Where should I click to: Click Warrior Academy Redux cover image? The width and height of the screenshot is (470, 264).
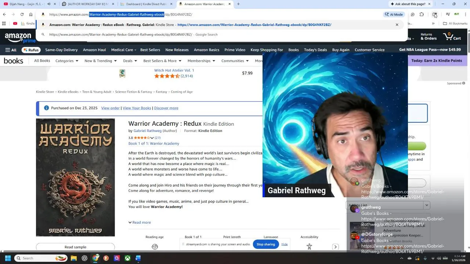point(75,177)
